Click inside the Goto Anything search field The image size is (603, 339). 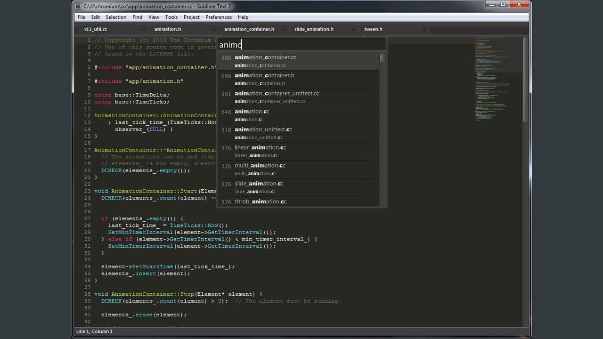[x=301, y=44]
